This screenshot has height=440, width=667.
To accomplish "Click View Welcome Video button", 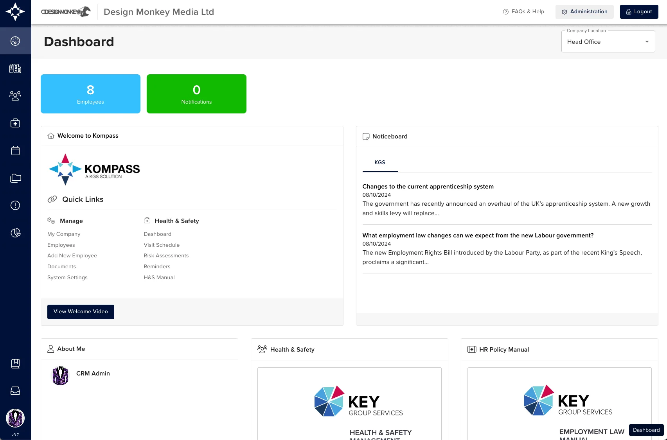I will pos(81,312).
